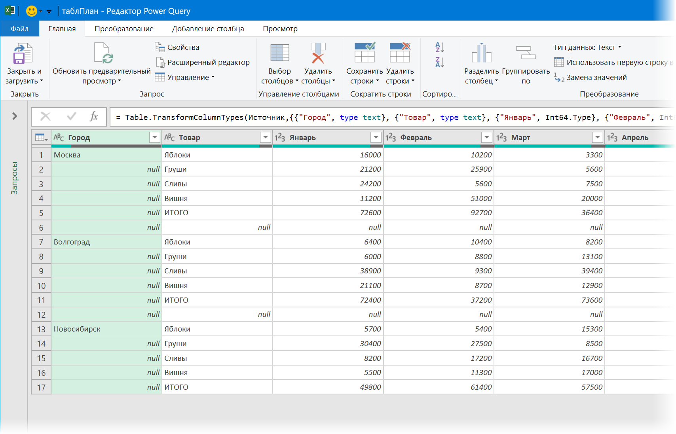Viewport: 676px width, 434px height.
Task: Click the Refresh Preview icon
Action: click(x=103, y=53)
